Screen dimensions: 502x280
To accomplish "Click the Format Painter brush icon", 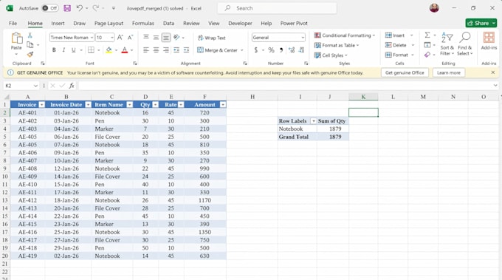I will 30,55.
